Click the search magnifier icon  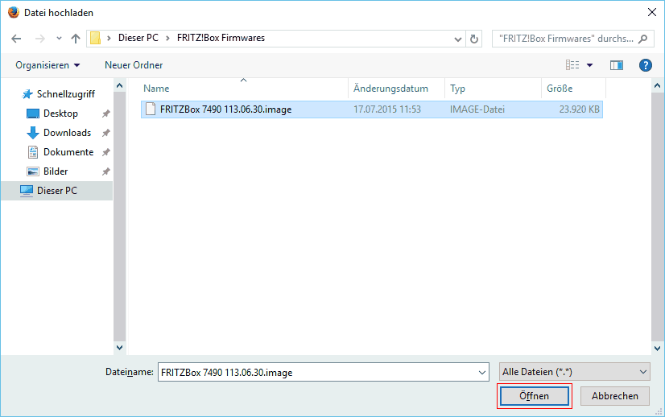point(643,39)
